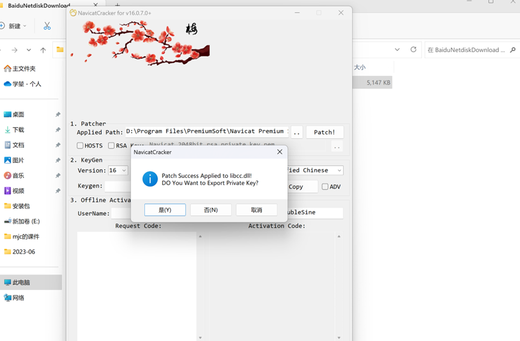Click the plum blossom banner image
The image size is (520, 341).
pos(141,42)
